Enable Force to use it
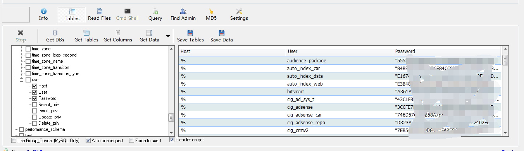 pyautogui.click(x=131, y=141)
